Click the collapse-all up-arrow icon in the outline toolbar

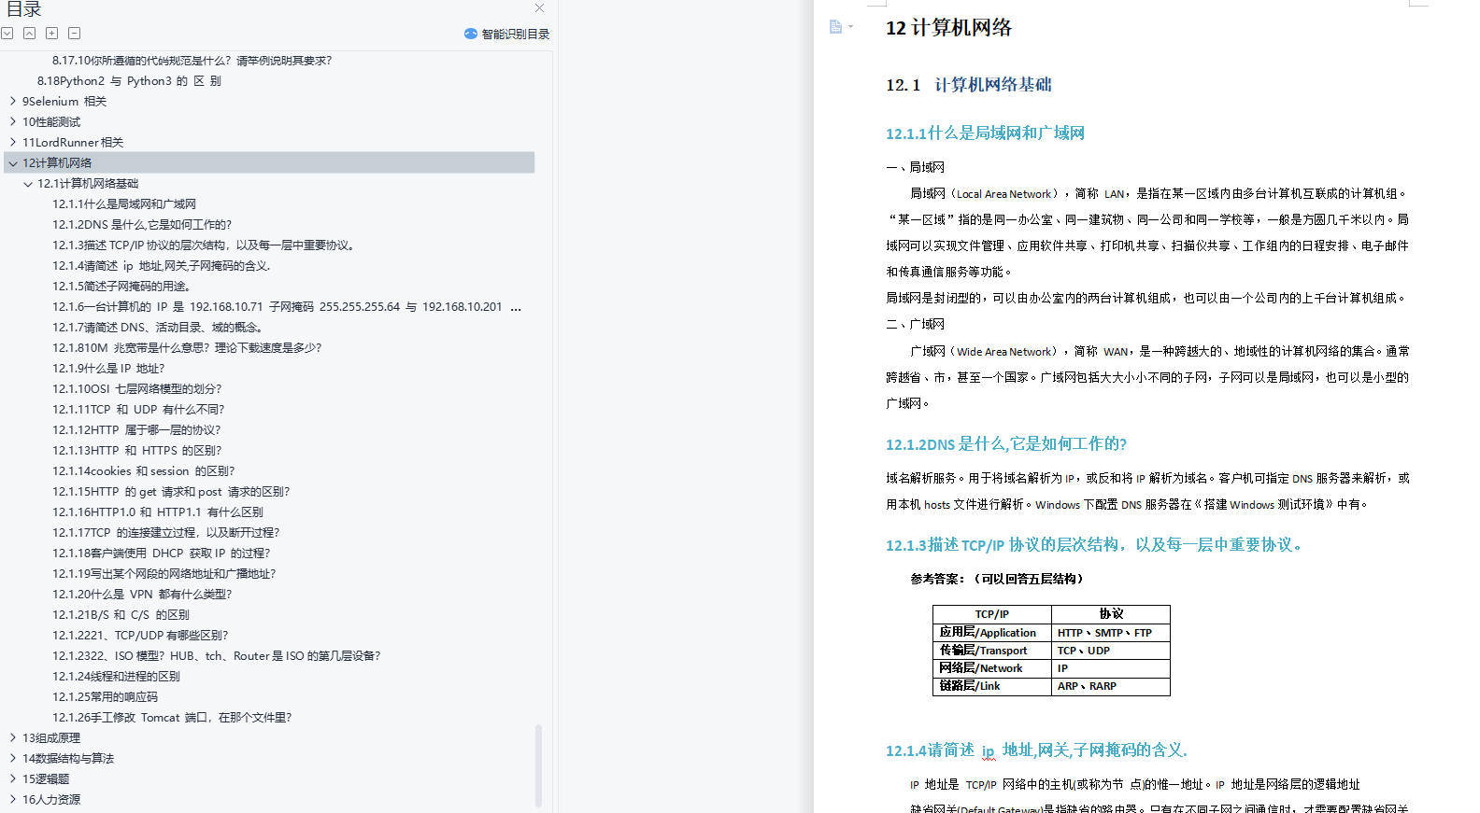pos(30,34)
